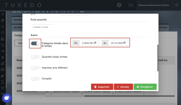Viewport: 181px width, 105px height.
Task: Open the ticket icon in sidebar
Action: [3, 21]
